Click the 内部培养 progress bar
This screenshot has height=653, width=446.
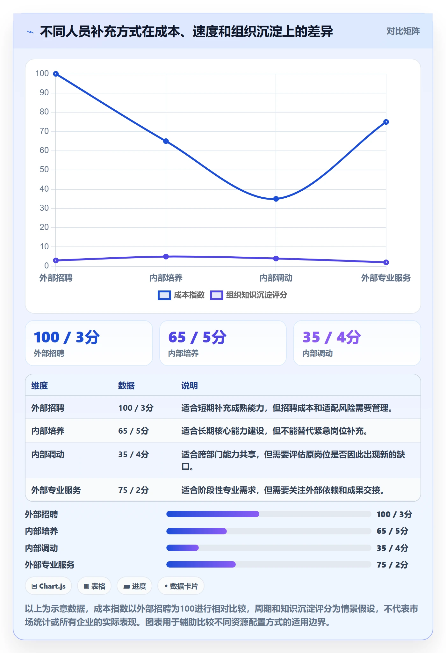pos(269,531)
